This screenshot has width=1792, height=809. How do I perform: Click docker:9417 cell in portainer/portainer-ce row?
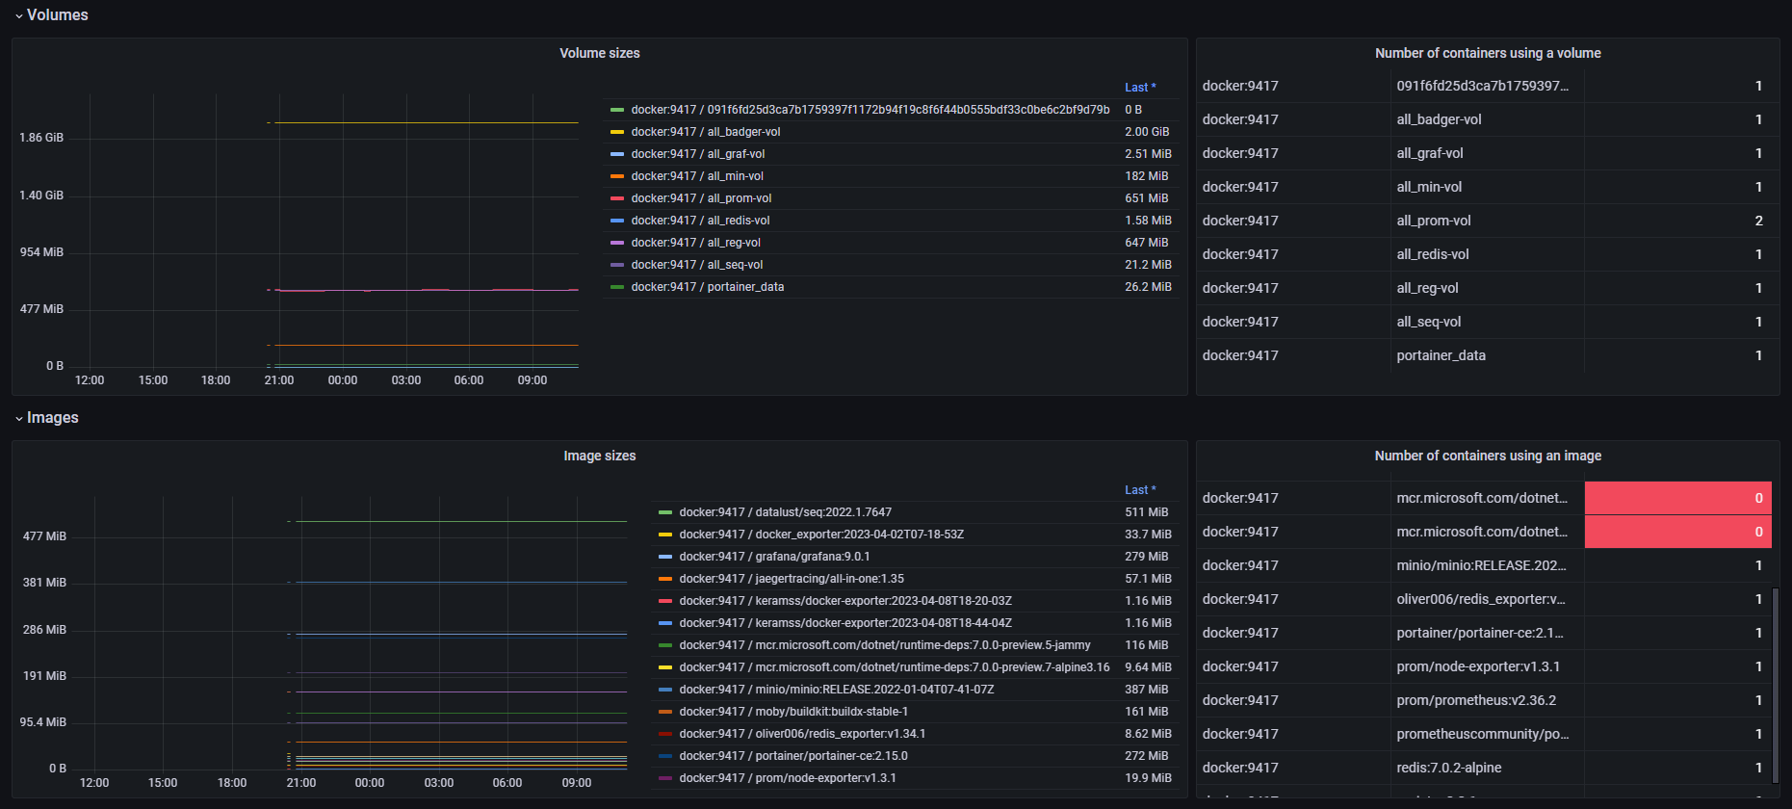1293,633
